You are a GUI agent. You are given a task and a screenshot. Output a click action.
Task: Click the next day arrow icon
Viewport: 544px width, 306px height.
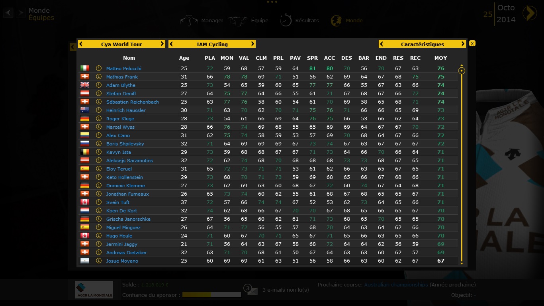tap(529, 13)
